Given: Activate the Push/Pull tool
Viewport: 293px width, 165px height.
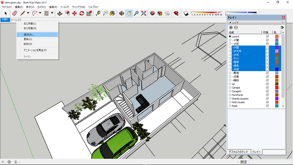Looking at the screenshot, I should pyautogui.click(x=60, y=13).
